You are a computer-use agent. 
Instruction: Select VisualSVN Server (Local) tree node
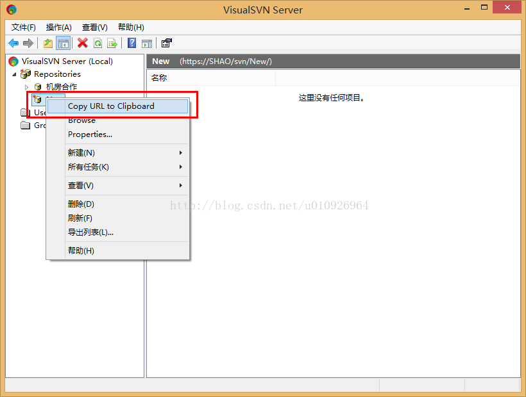pos(67,61)
